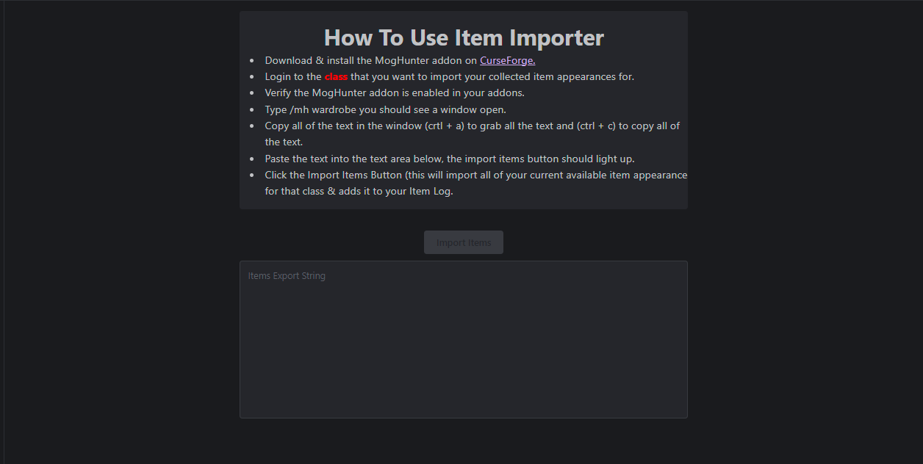Click "of the text." wrapped line in Copy instruction
This screenshot has height=464, width=923.
[x=284, y=142]
